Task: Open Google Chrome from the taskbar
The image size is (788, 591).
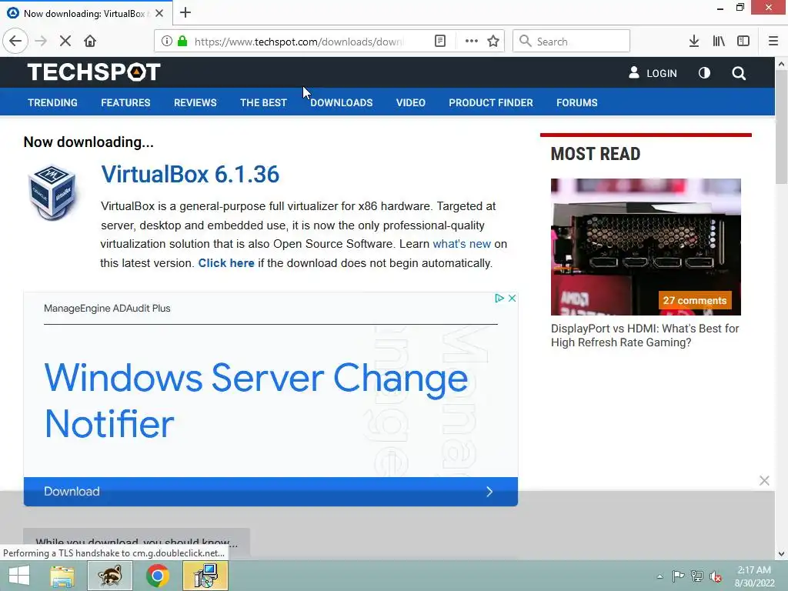Action: point(157,576)
